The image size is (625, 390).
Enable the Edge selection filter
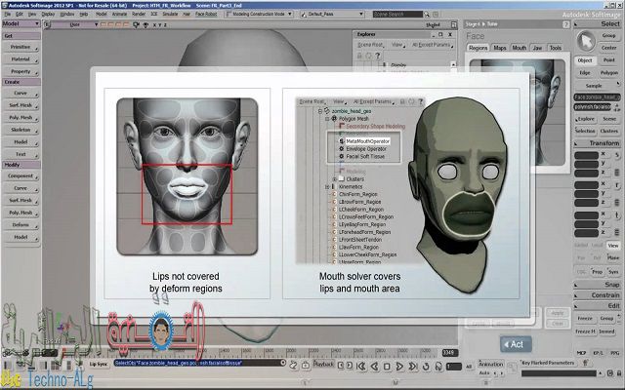coord(585,73)
